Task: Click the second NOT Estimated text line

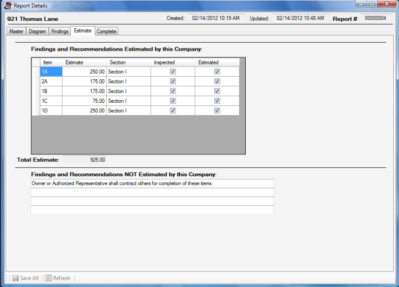Action: 152,192
